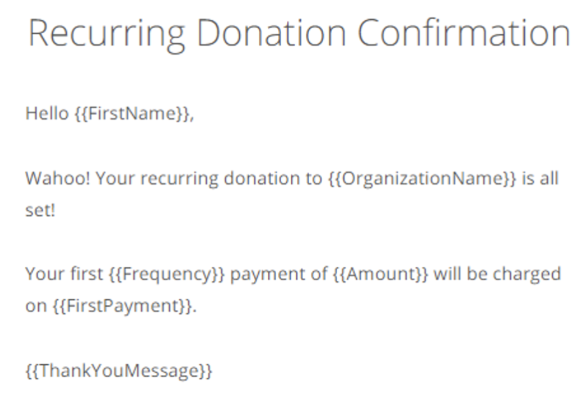Click the word Hello in greeting
Image resolution: width=584 pixels, height=396 pixels.
[47, 113]
